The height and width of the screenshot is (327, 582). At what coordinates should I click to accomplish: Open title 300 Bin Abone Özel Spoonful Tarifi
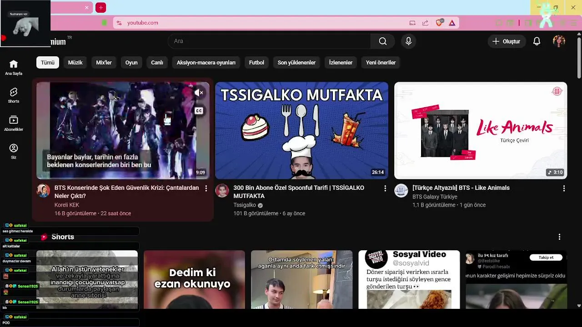(299, 192)
